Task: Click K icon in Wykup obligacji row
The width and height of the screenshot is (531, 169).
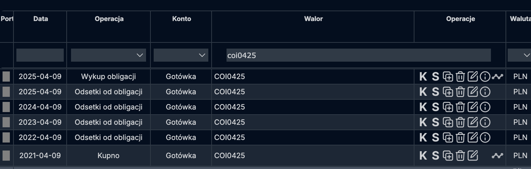Action: (423, 77)
